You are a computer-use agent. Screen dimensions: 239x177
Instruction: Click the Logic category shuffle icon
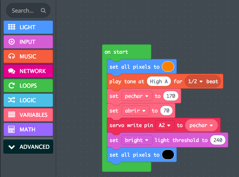click(x=12, y=100)
